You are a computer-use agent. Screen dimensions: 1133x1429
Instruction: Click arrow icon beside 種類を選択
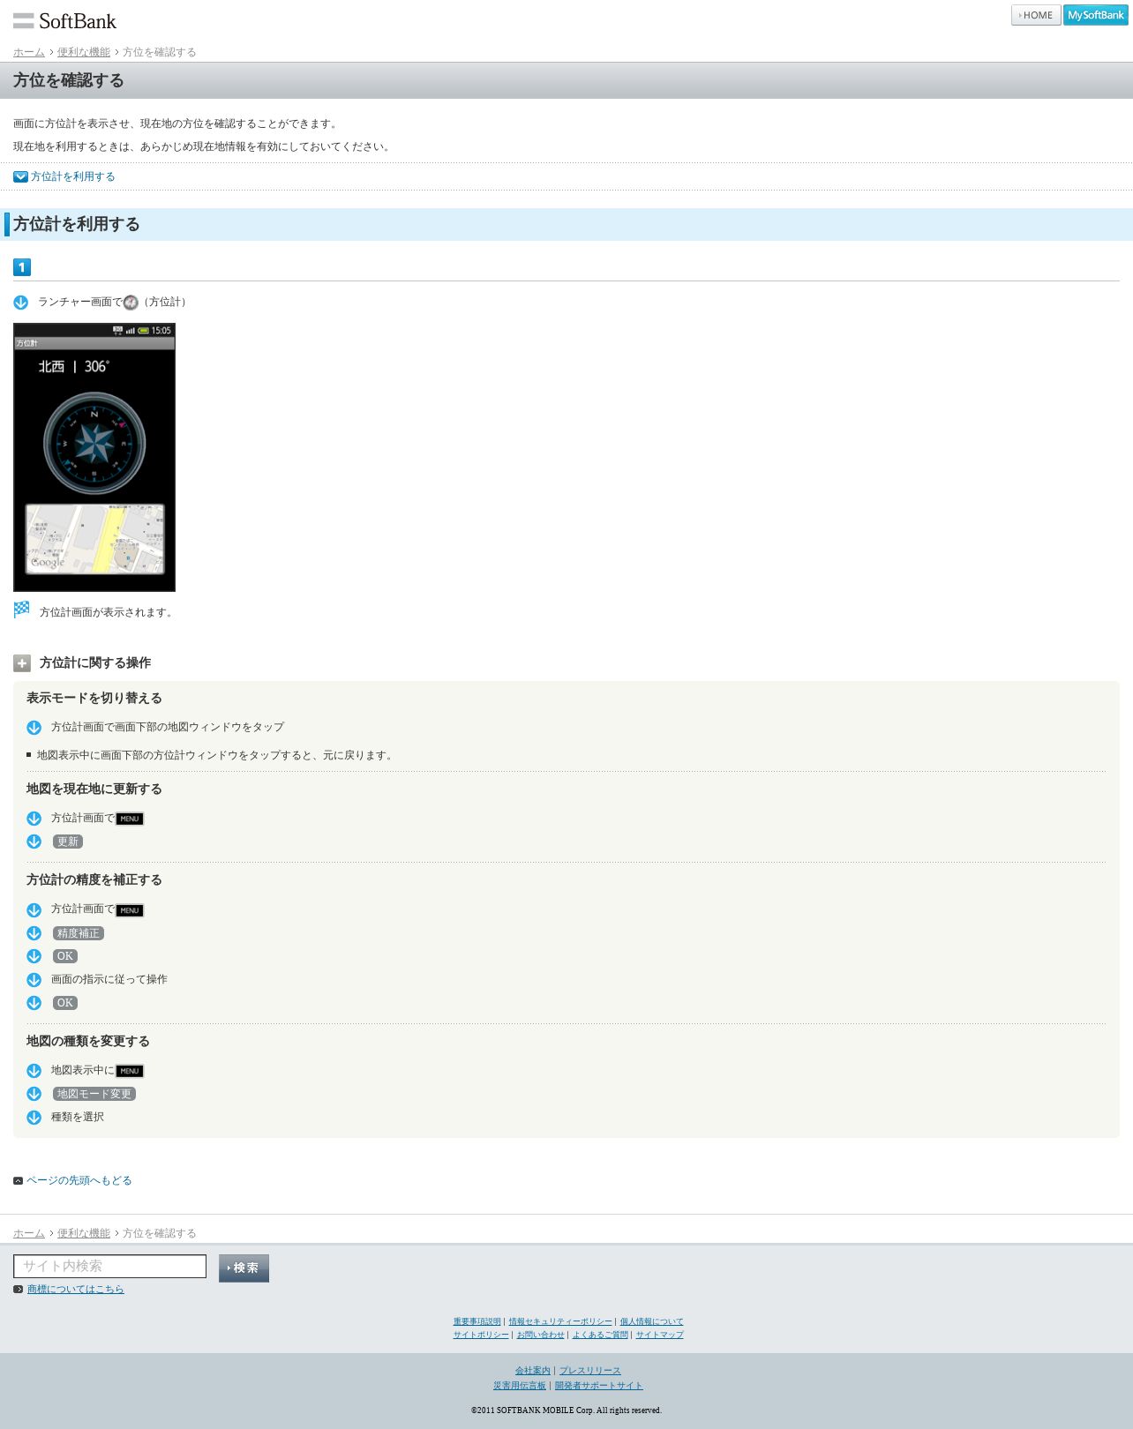tap(34, 1118)
